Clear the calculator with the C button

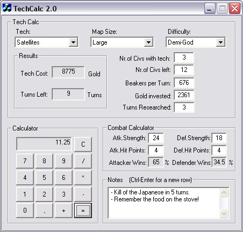[83, 144]
